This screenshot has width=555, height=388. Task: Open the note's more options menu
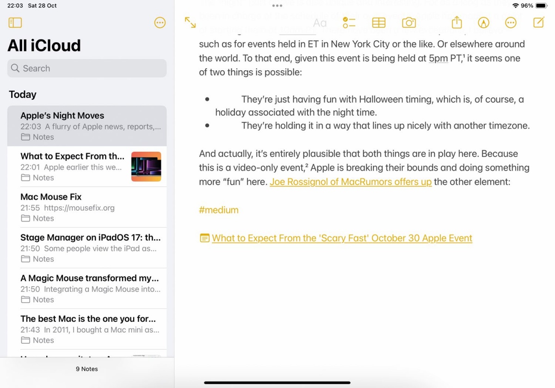tap(511, 23)
